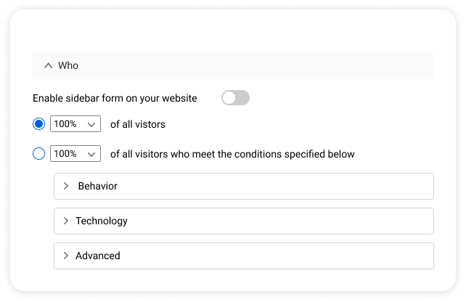The height and width of the screenshot is (302, 466).
Task: Open the Technology conditions label
Action: click(102, 221)
